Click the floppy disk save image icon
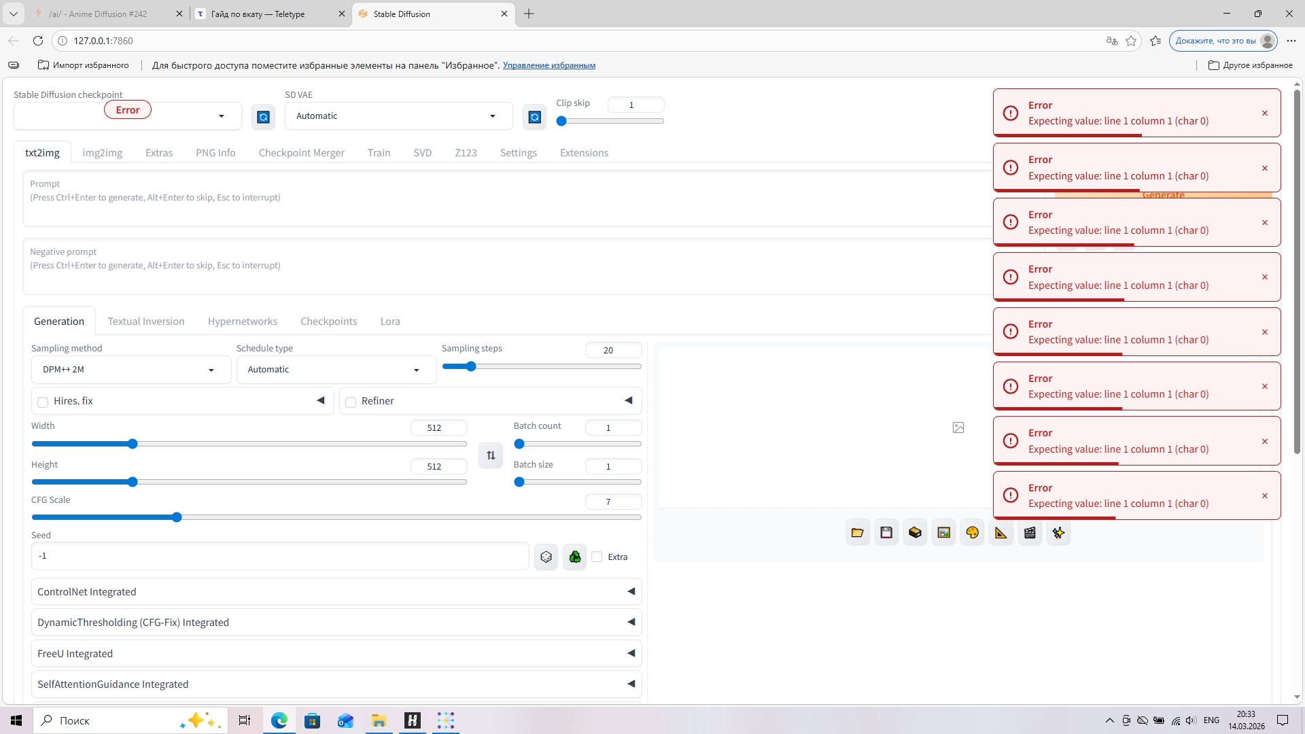Screen dimensions: 1305x734 (886, 533)
